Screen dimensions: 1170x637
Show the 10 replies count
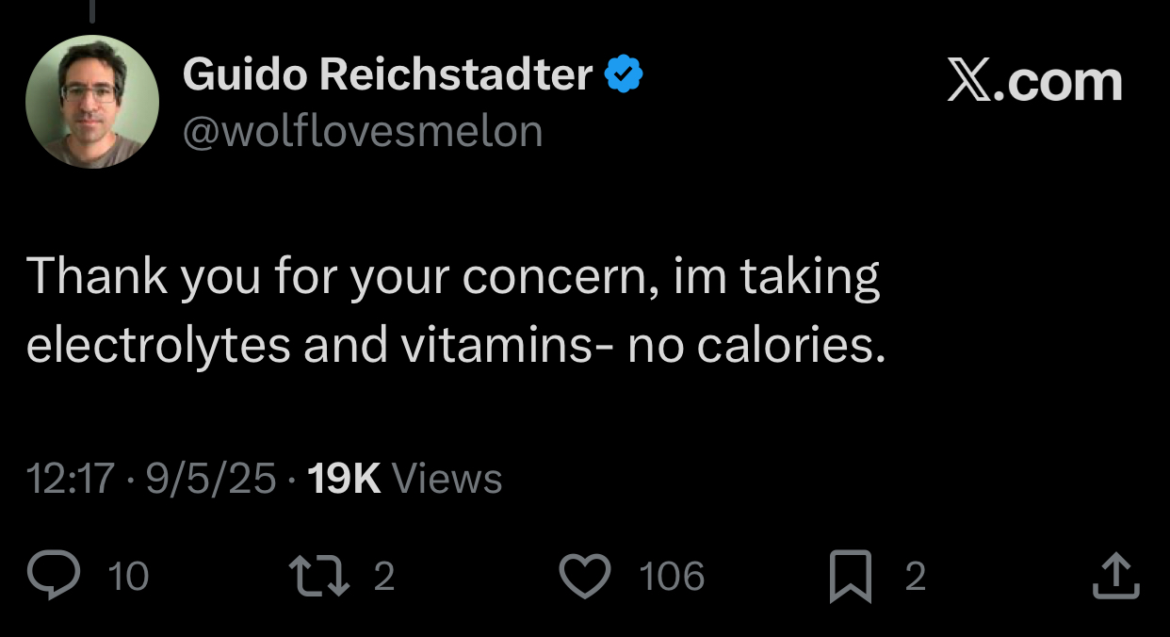(x=128, y=577)
